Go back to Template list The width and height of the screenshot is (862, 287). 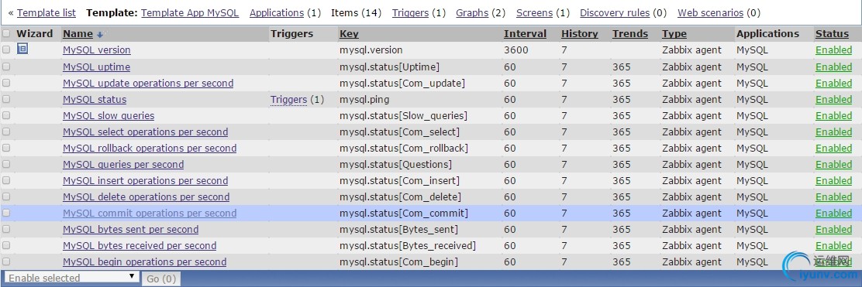pyautogui.click(x=47, y=12)
